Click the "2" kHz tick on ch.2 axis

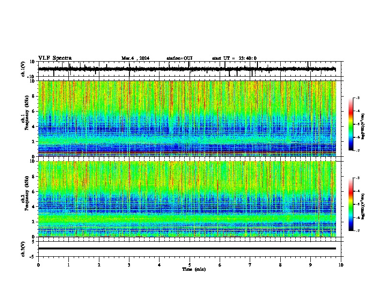(x=33, y=222)
